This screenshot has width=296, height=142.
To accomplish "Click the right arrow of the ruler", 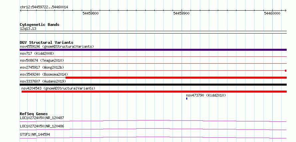I will [x=285, y=10].
